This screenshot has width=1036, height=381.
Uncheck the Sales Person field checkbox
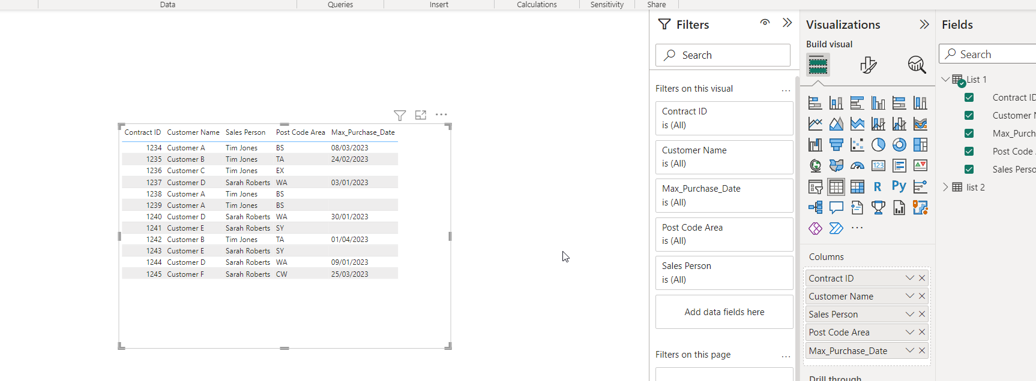[x=969, y=170]
